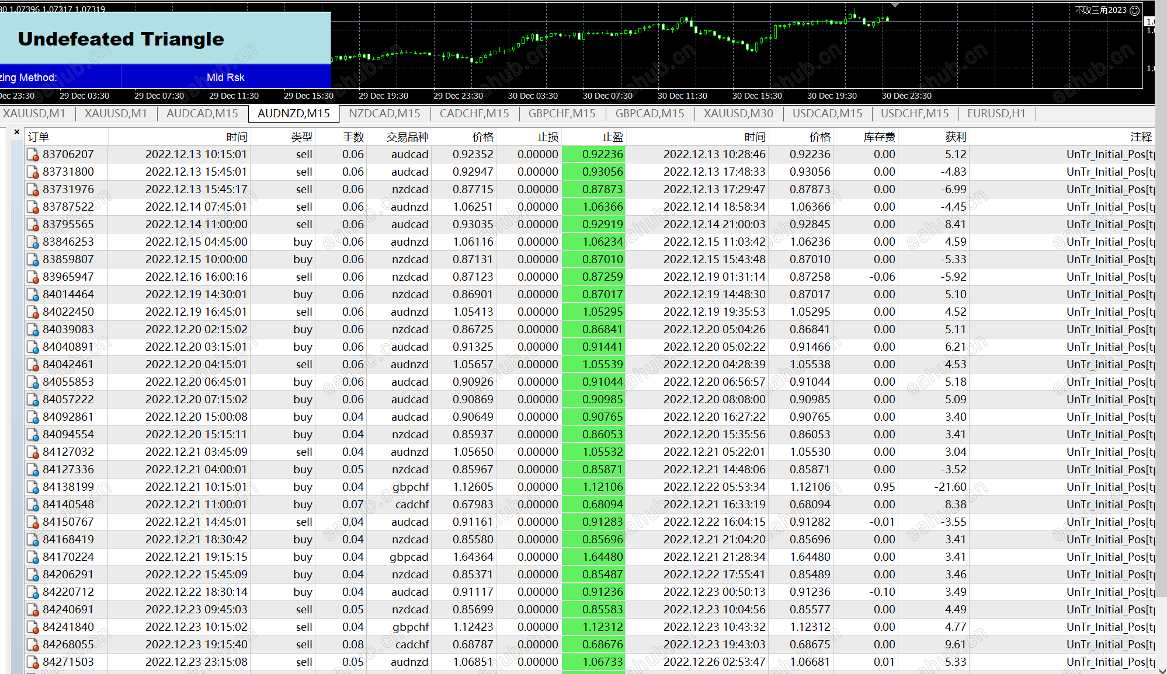This screenshot has width=1167, height=674.
Task: Close the terminal panel with the X
Action: (17, 132)
